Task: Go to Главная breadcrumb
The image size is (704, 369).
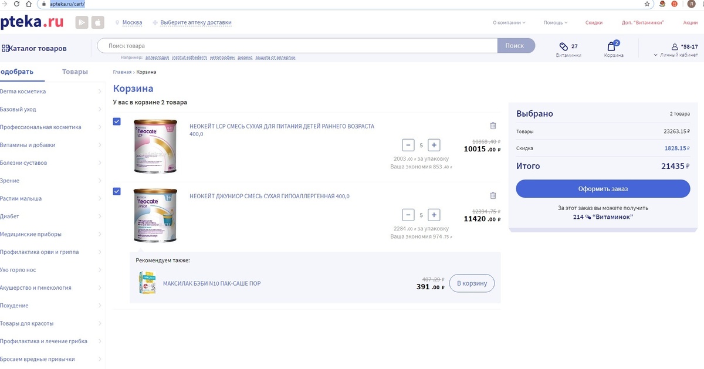Action: [x=122, y=72]
